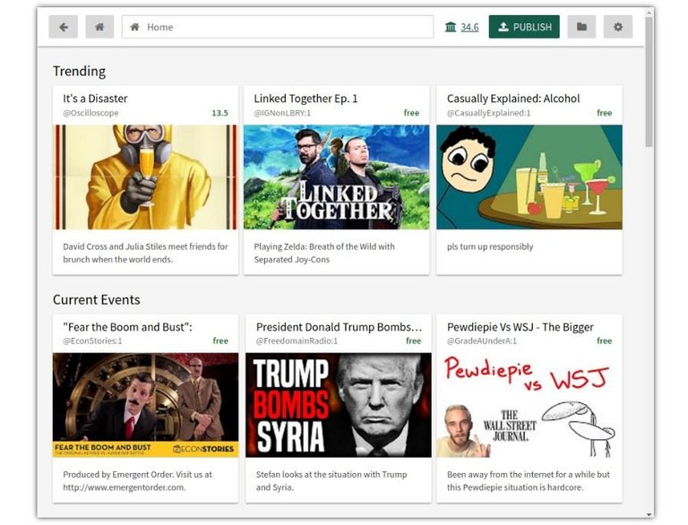Select channel name @FreedomainRadio:1
This screenshot has width=688, height=525.
297,340
